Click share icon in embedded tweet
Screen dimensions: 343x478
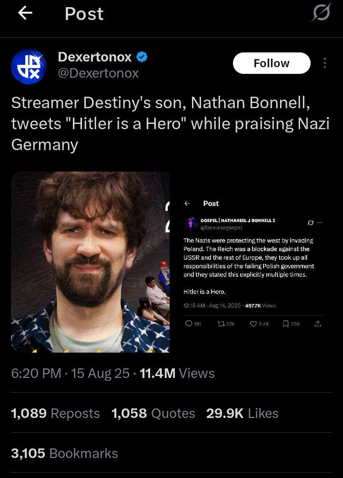click(x=318, y=324)
